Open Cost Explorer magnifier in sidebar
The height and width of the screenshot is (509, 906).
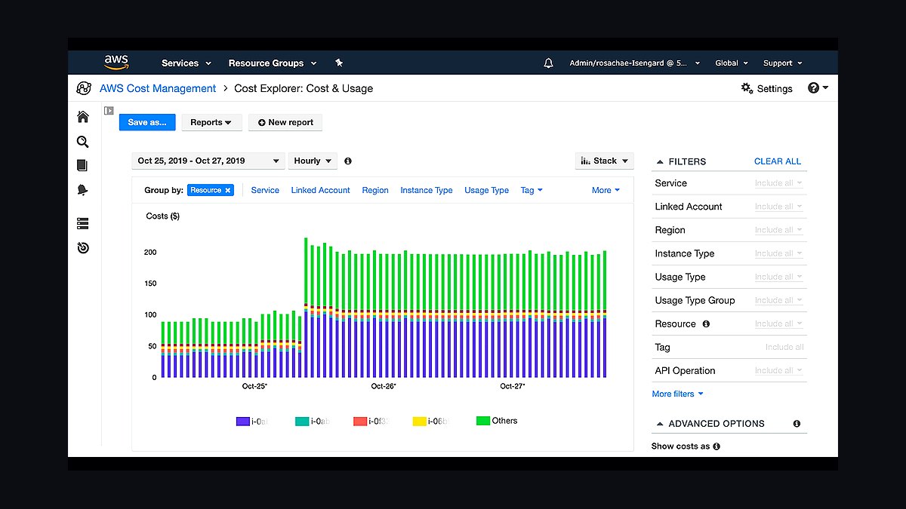(x=83, y=142)
